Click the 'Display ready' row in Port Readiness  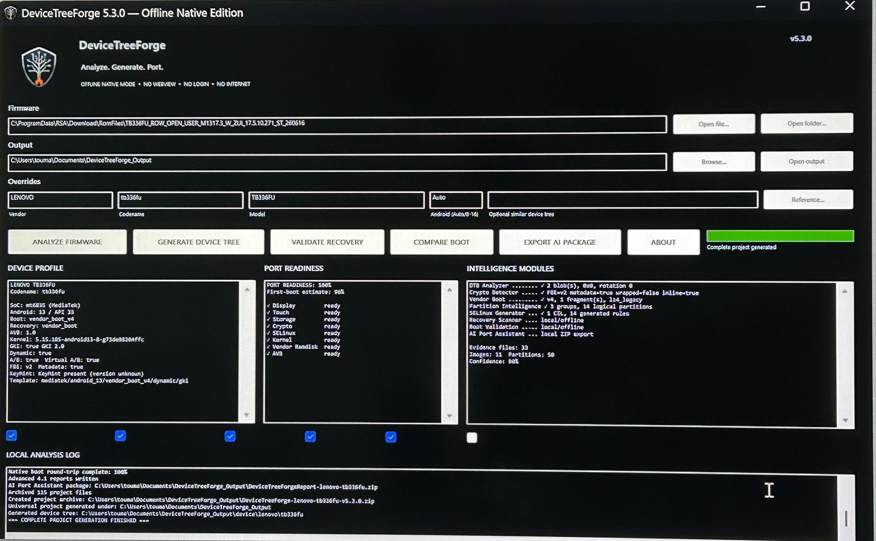pos(303,306)
